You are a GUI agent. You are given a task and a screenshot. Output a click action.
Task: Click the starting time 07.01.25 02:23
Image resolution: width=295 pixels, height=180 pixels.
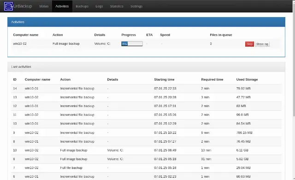(165, 177)
